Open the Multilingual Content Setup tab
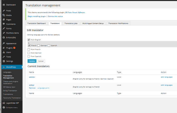Viewport: 177px width, 113px height. 93,24
